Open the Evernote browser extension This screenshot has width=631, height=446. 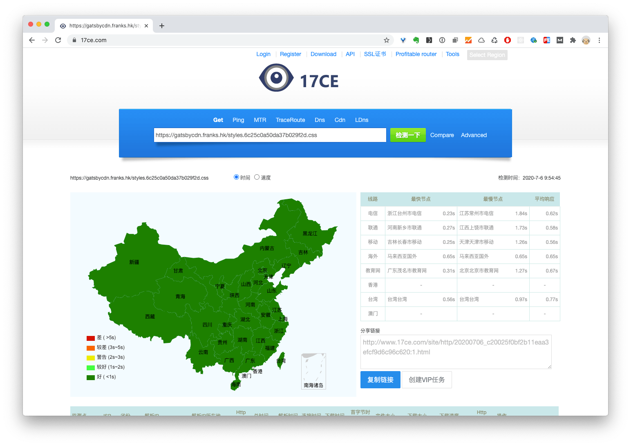coord(416,40)
